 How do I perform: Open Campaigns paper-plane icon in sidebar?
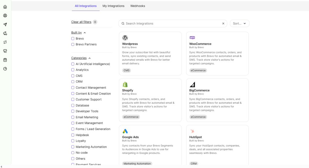[5, 24]
